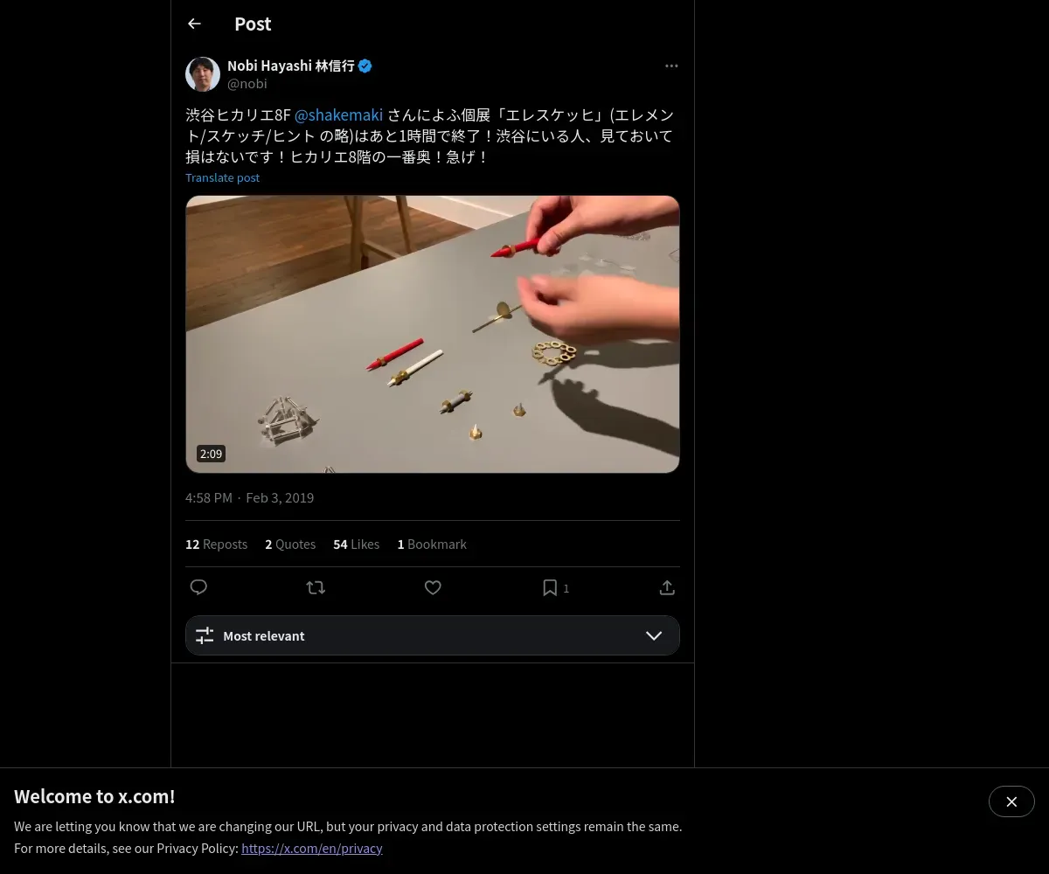The width and height of the screenshot is (1049, 874).
Task: Click the blue verified badge
Action: click(x=365, y=66)
